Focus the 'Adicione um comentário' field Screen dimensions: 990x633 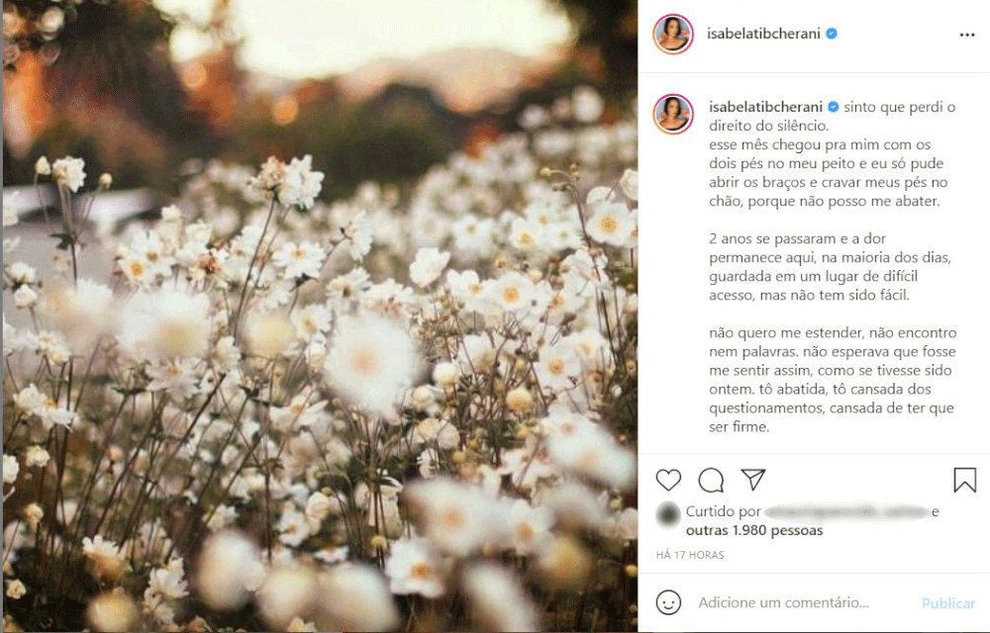coord(783,602)
